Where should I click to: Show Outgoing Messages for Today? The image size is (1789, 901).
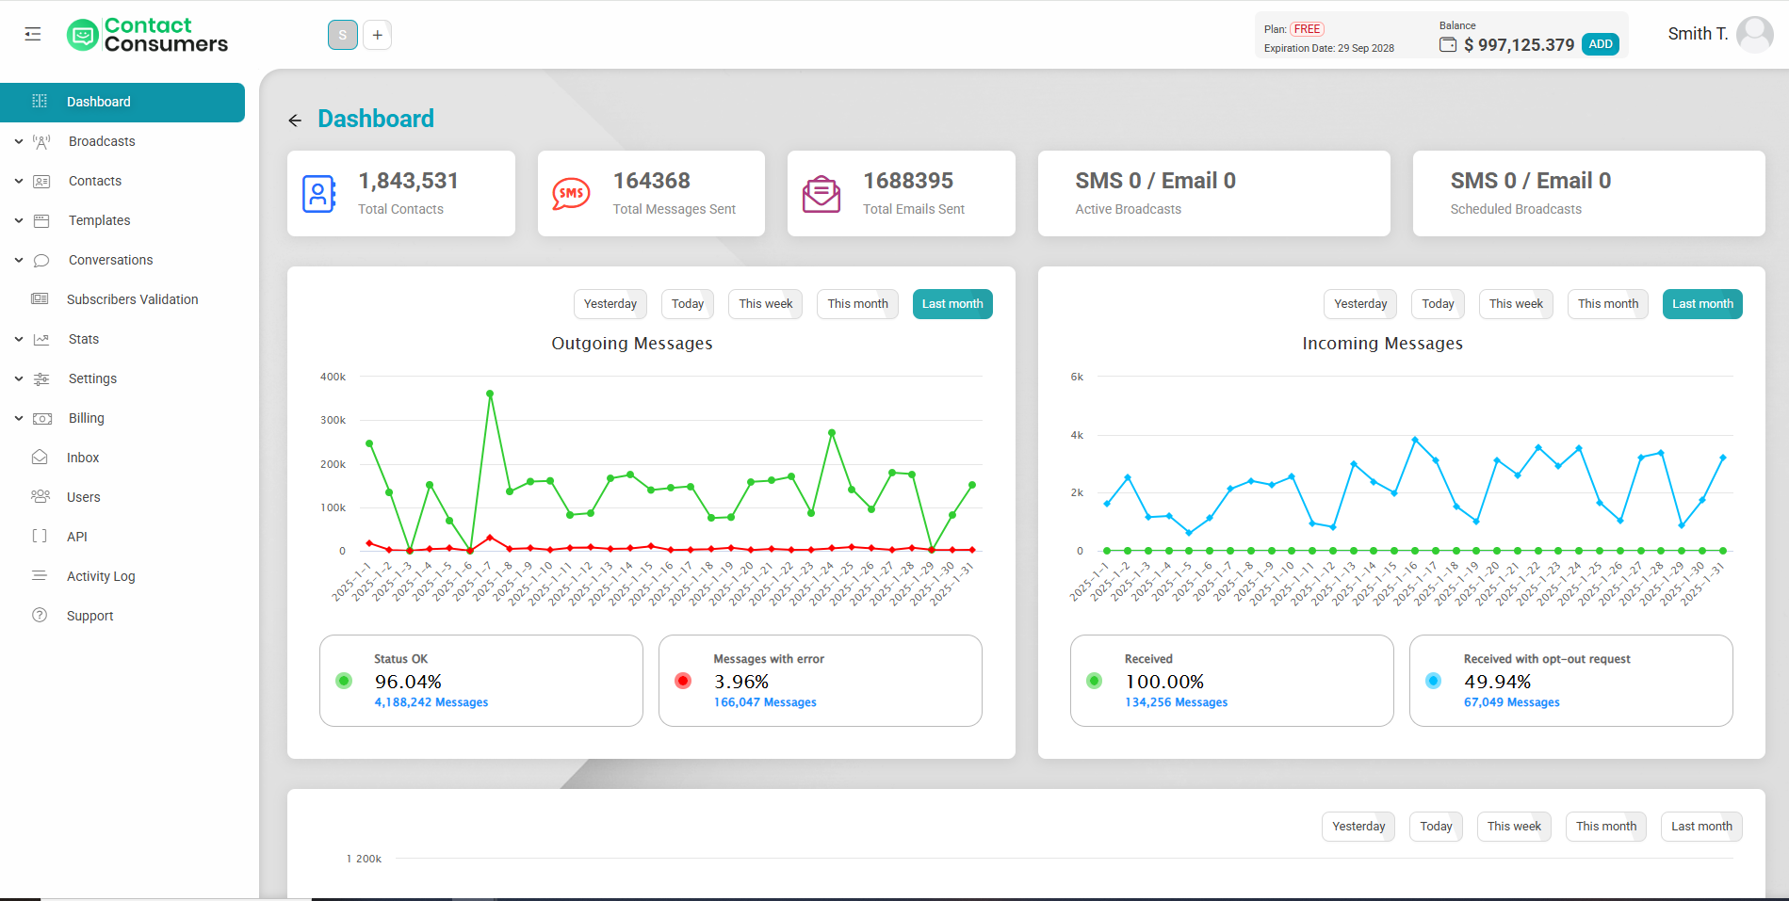coord(688,304)
